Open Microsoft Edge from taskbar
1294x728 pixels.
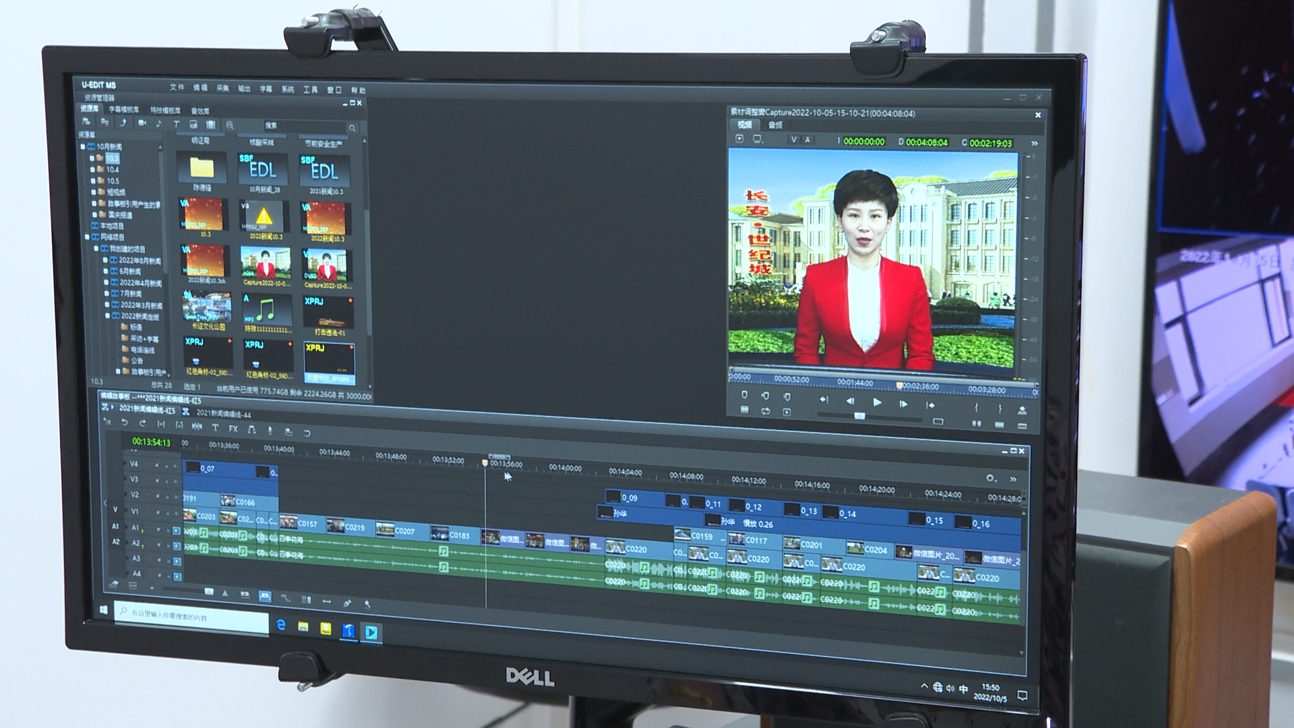pyautogui.click(x=281, y=625)
